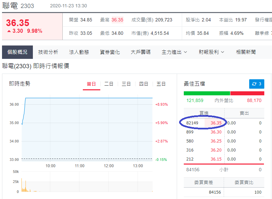Click the bid volume 316
The image size is (272, 199).
pyautogui.click(x=190, y=150)
